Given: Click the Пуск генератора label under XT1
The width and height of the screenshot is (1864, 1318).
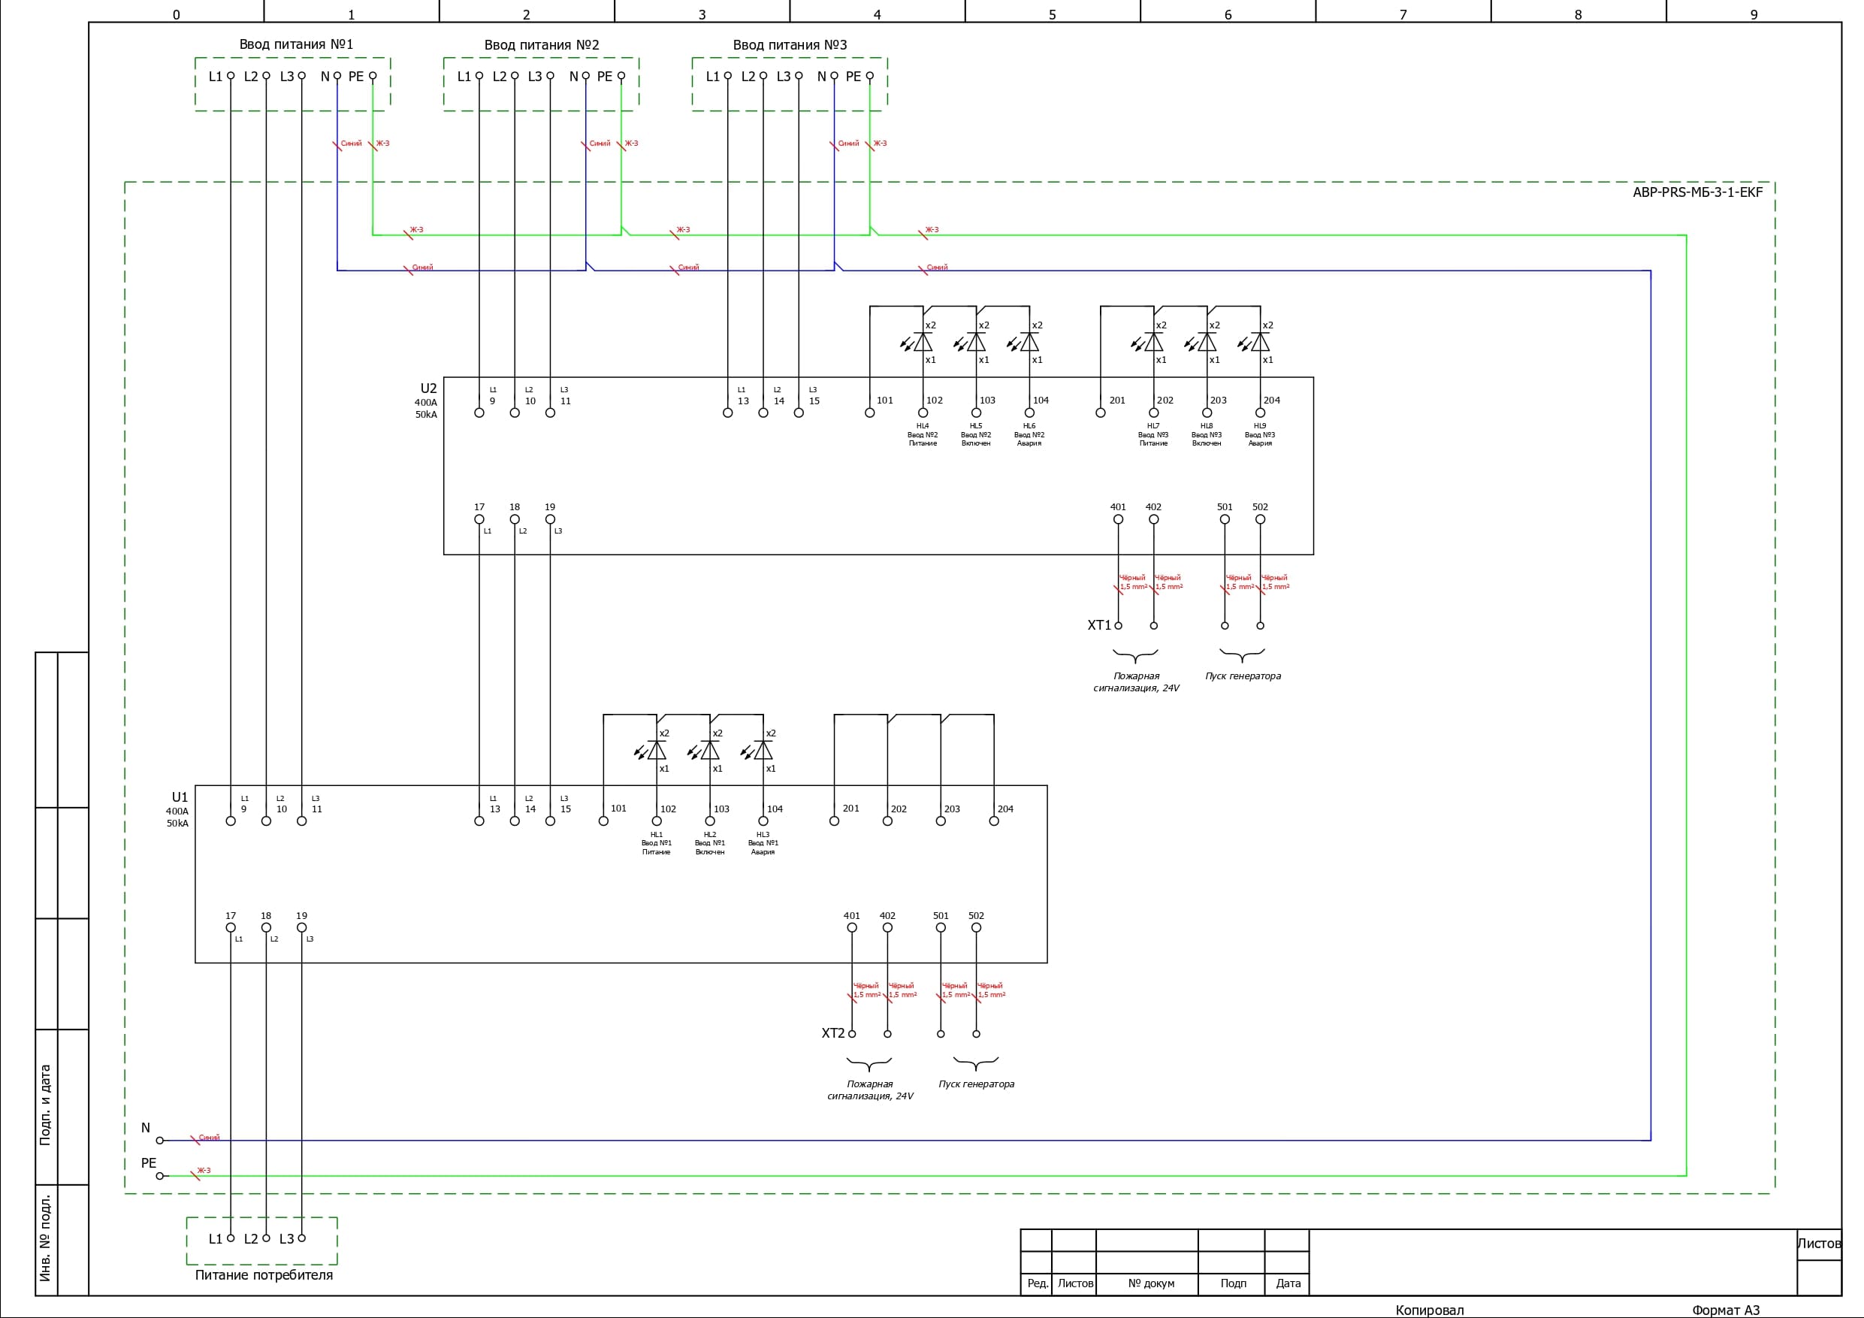Looking at the screenshot, I should coord(1242,676).
